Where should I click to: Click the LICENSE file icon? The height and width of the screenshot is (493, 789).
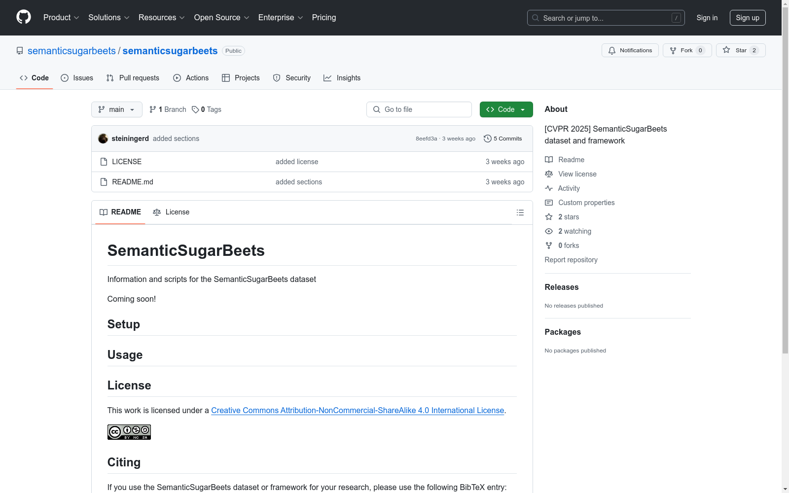104,162
